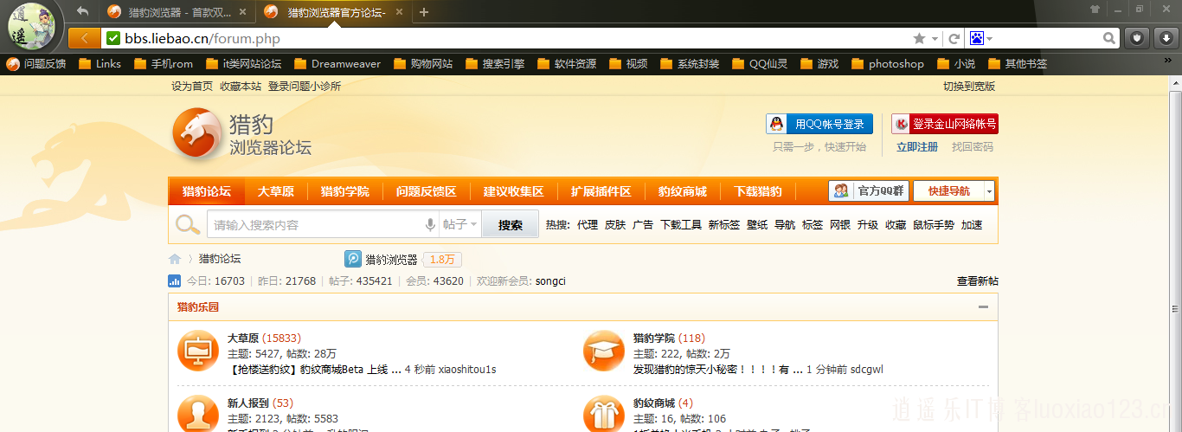
Task: Click 登录问题小诊所 link
Action: [x=305, y=87]
